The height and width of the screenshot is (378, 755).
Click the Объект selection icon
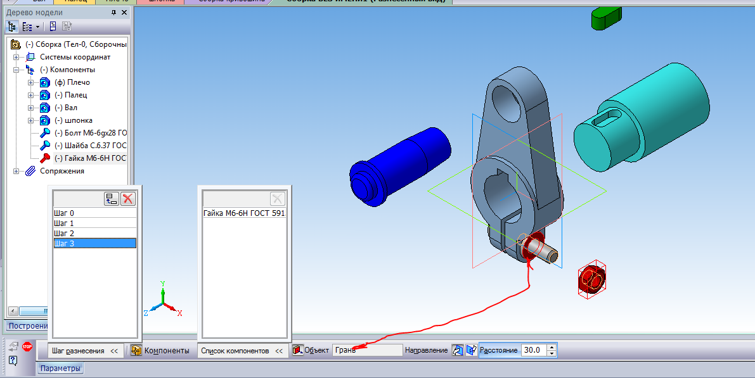pos(297,350)
